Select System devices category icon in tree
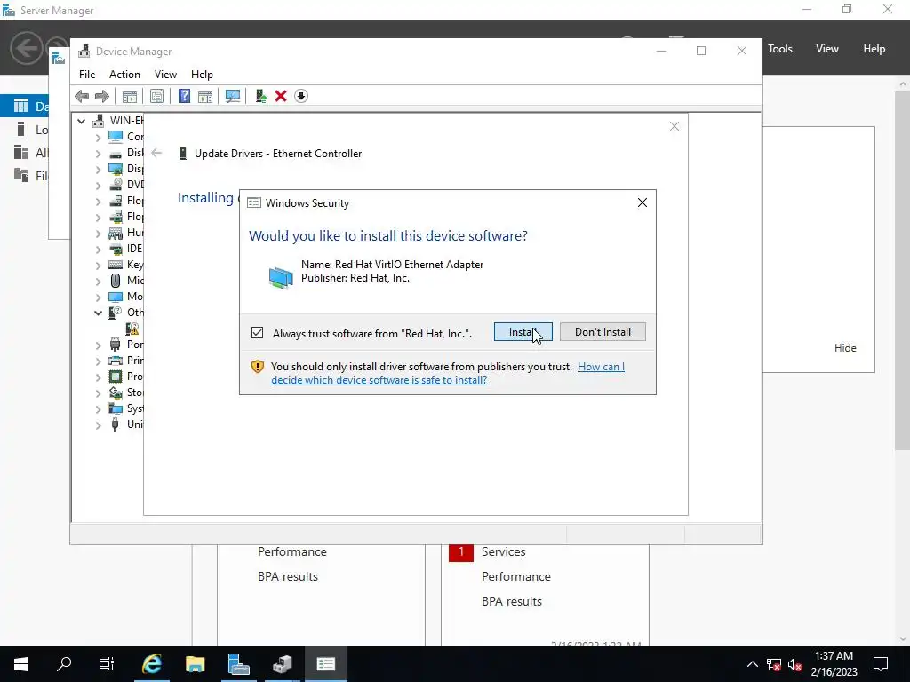The width and height of the screenshot is (910, 682). click(116, 408)
